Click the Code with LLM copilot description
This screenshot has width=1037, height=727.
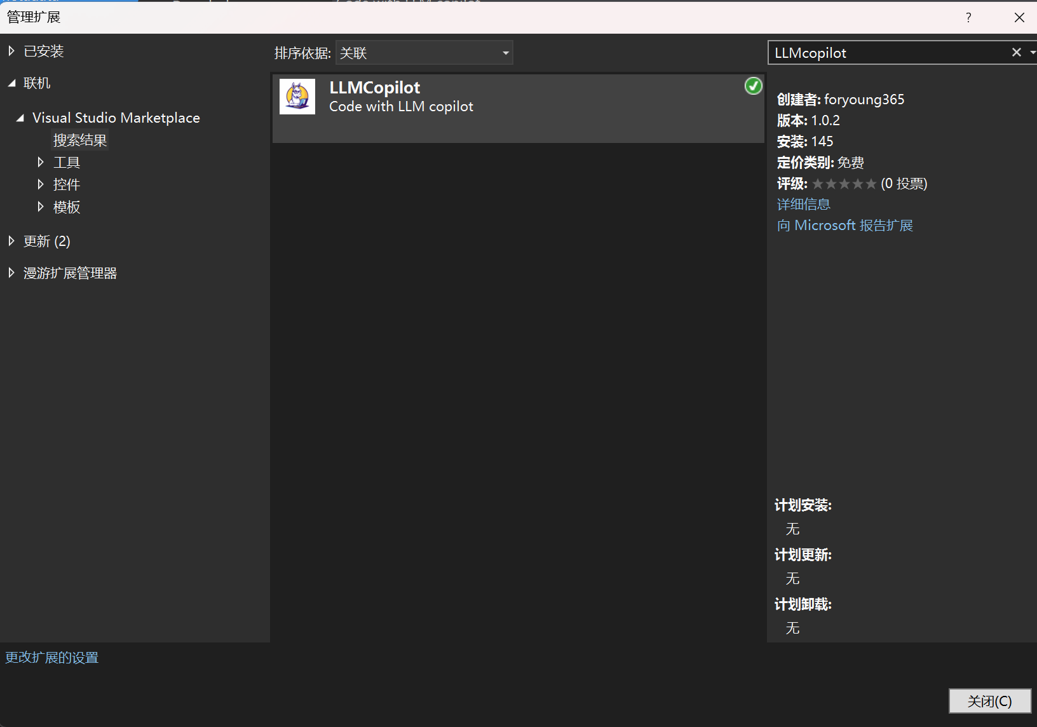pos(401,106)
